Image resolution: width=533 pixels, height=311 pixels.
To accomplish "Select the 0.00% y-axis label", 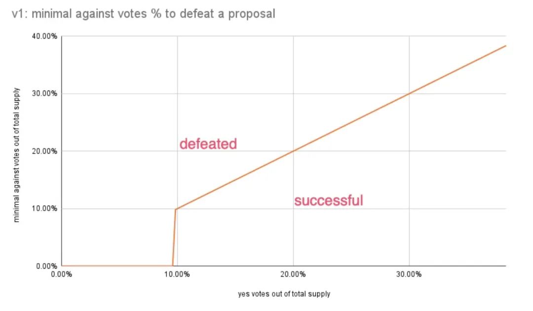I will coord(46,266).
